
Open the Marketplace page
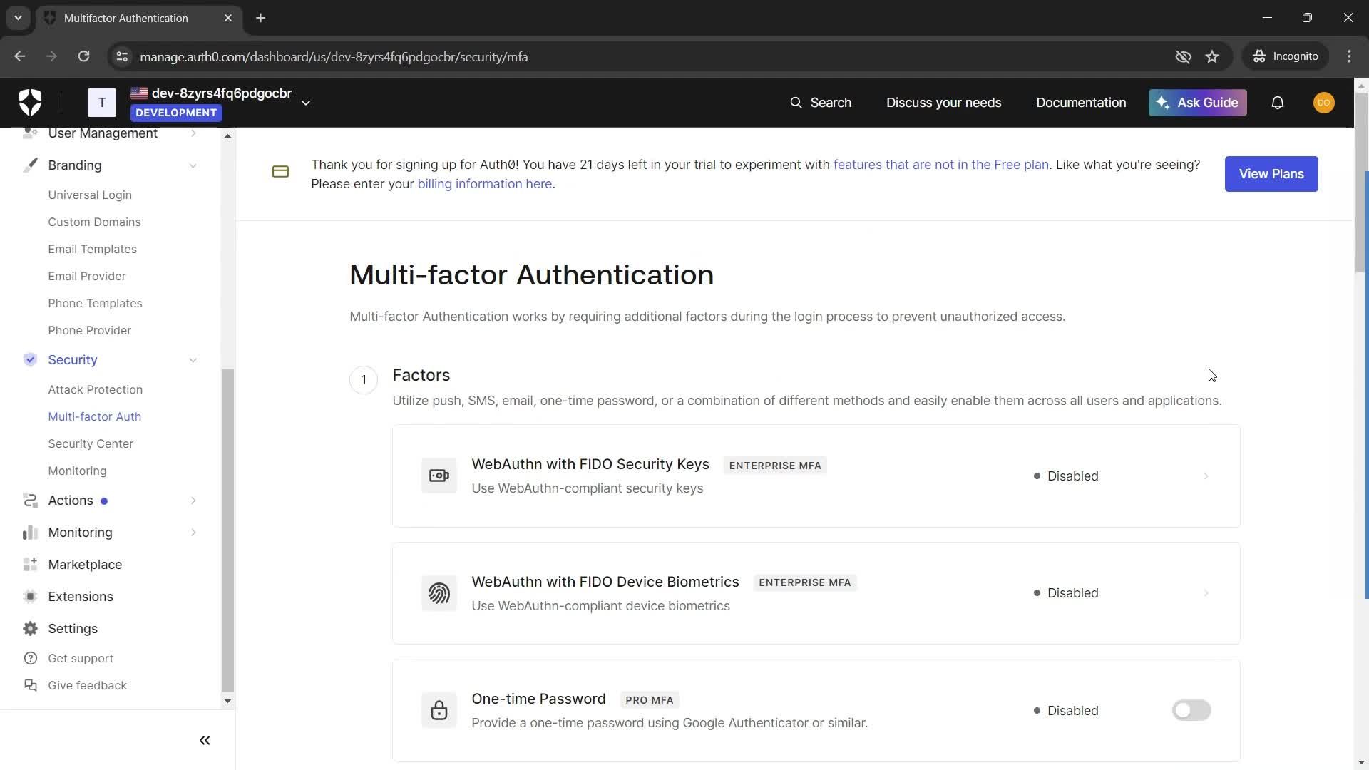pos(85,565)
